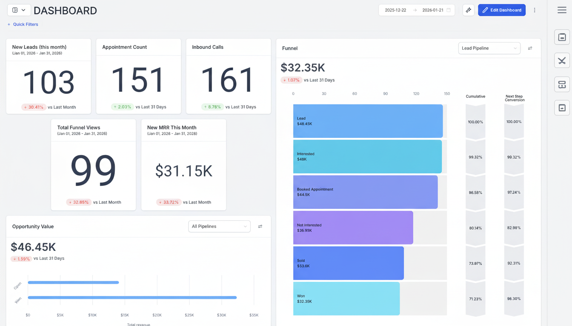
Task: Click the 80.14% cumulative value
Action: pos(475,228)
